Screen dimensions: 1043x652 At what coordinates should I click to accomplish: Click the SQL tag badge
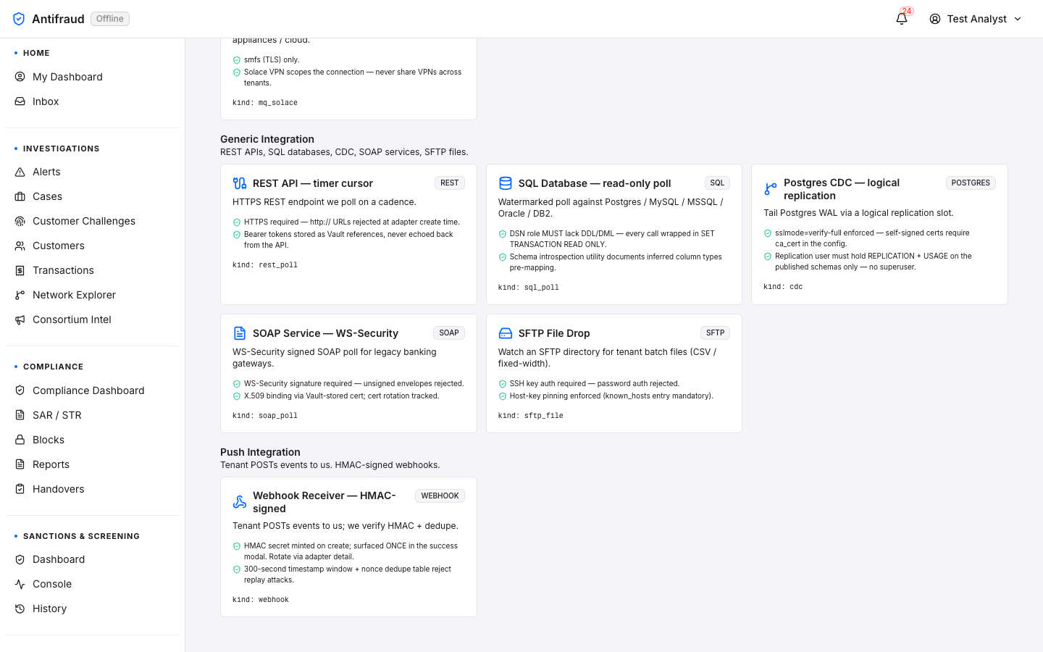717,183
